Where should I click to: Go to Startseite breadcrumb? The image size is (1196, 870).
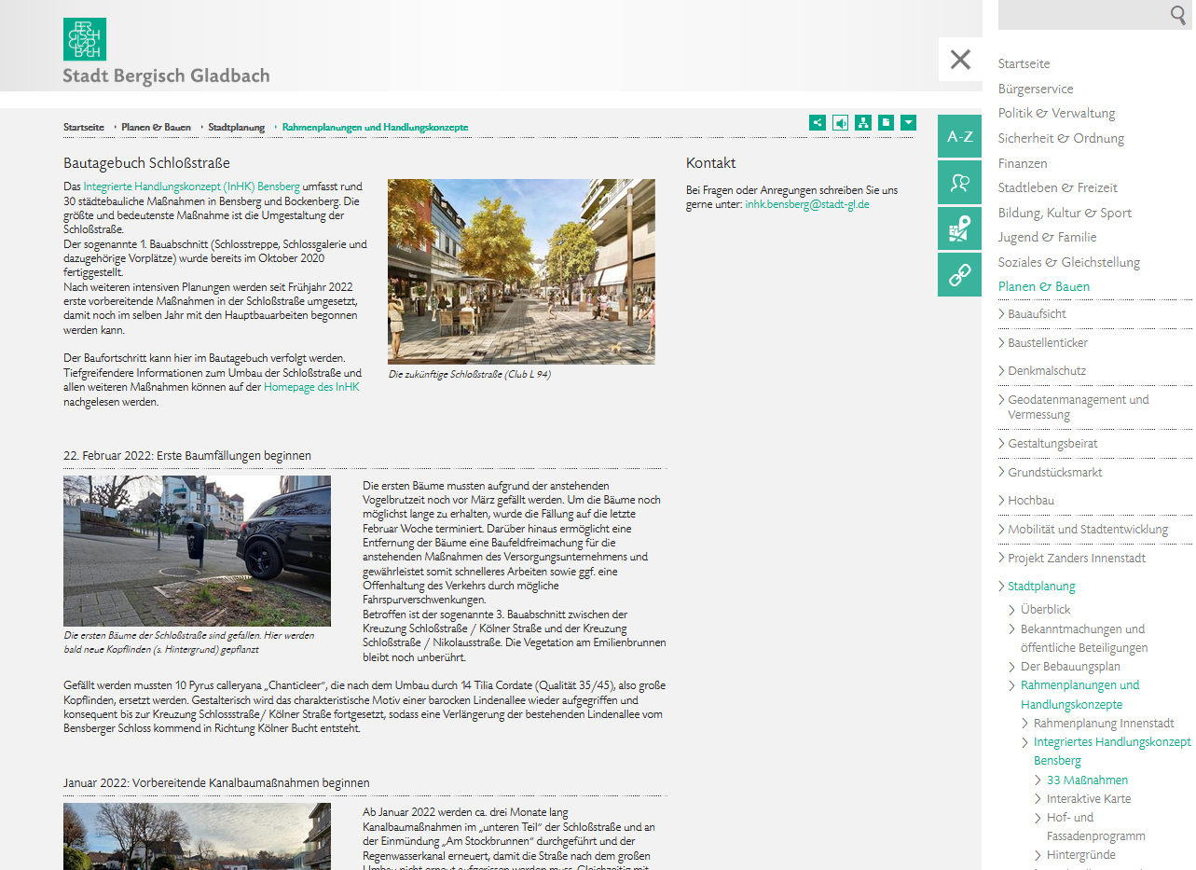point(84,127)
